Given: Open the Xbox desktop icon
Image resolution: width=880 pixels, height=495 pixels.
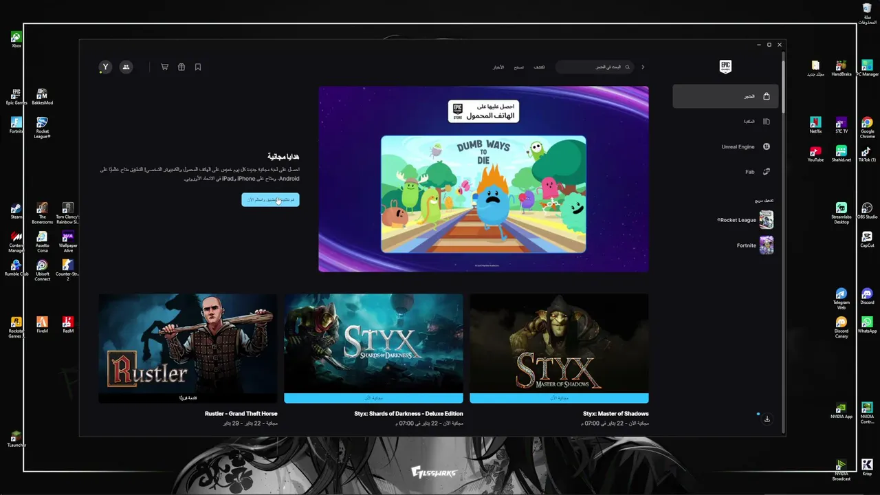Looking at the screenshot, I should point(16,39).
